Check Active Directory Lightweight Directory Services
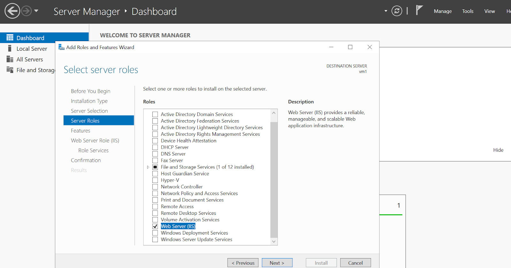Screen dimensions: 511x268 click(x=155, y=127)
